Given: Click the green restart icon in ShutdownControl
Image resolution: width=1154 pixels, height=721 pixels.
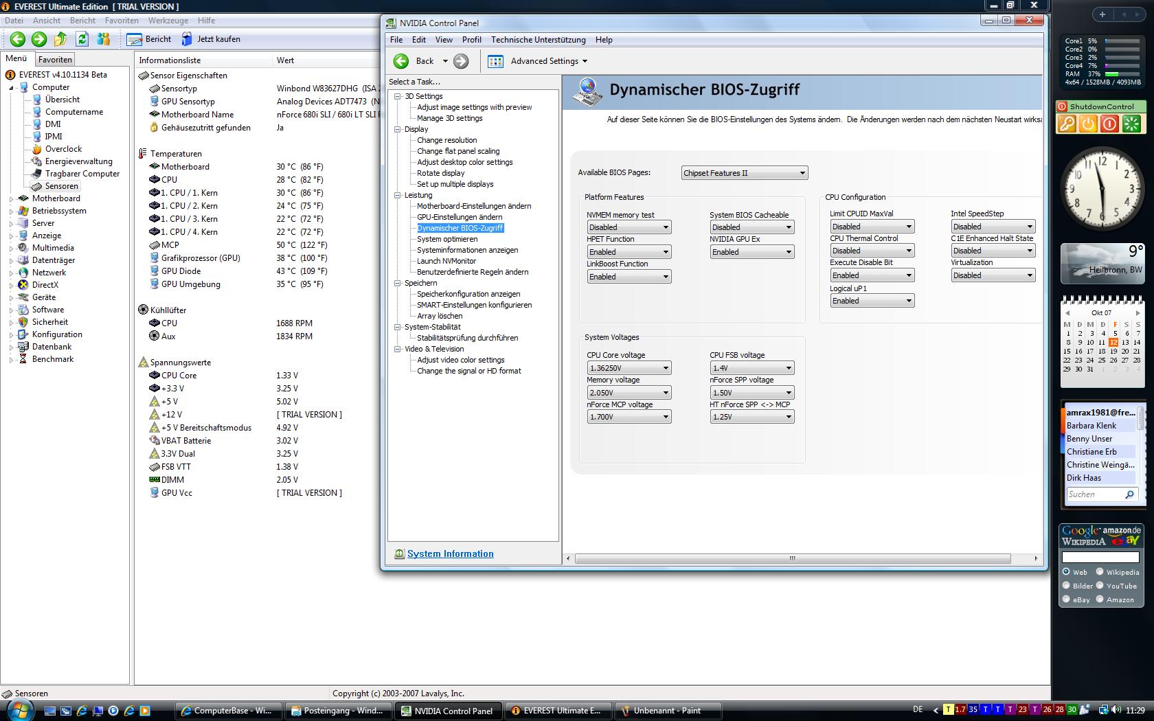Looking at the screenshot, I should [1131, 124].
